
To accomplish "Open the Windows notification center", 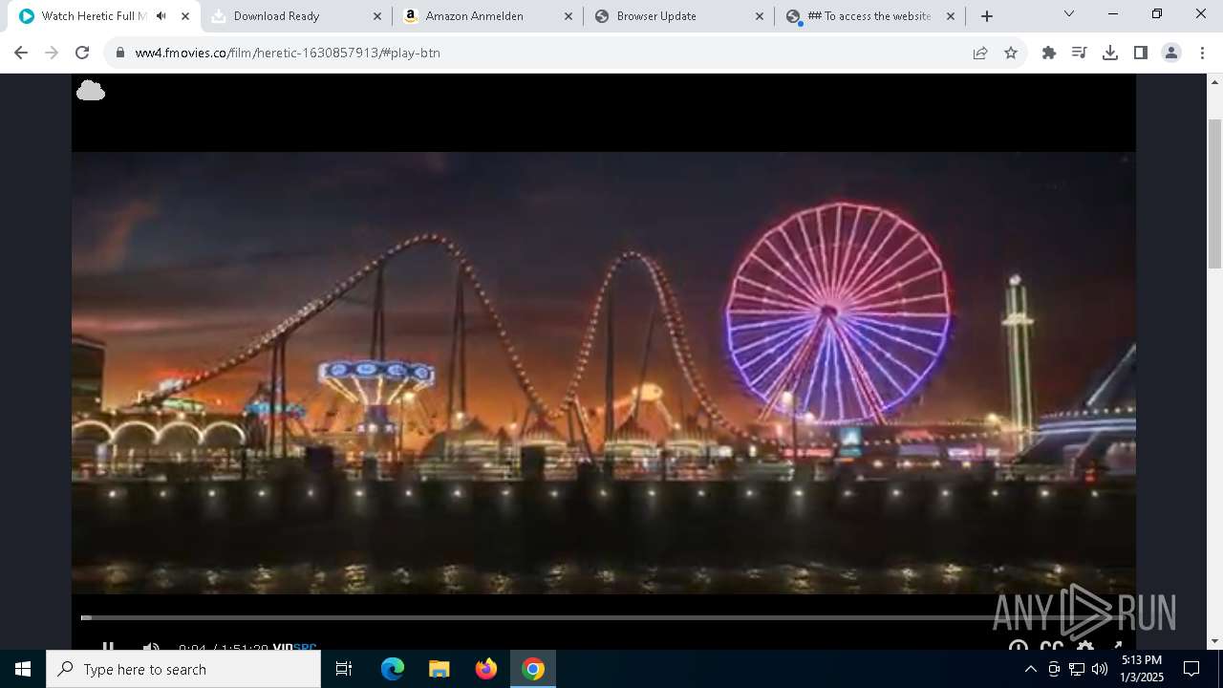I will (x=1191, y=669).
